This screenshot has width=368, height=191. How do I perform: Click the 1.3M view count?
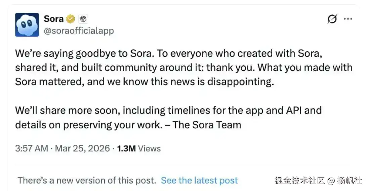coord(126,148)
